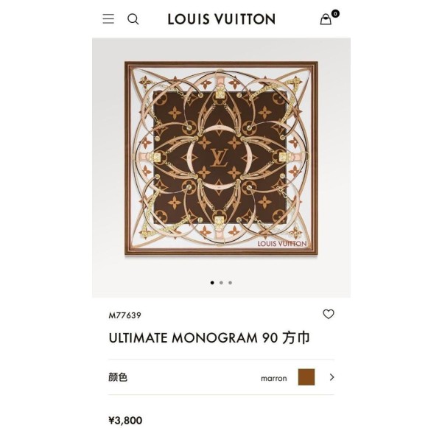The width and height of the screenshot is (442, 442).
Task: Open the hamburger navigation menu
Action: [x=108, y=19]
